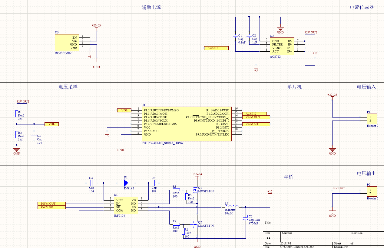Click VOL port beside R1 R2 divider
Image resolution: width=384 pixels, height=248 pixels.
tap(51, 124)
